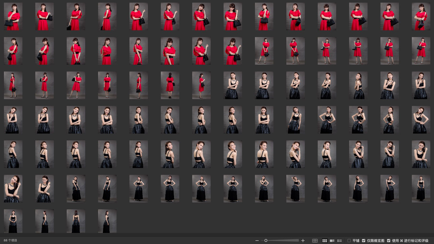The image size is (434, 244).
Task: Click the 88 个项目 status text
Action: pyautogui.click(x=11, y=241)
